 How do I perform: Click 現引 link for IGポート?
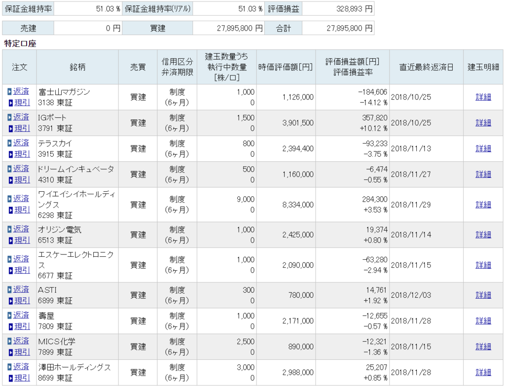point(22,128)
